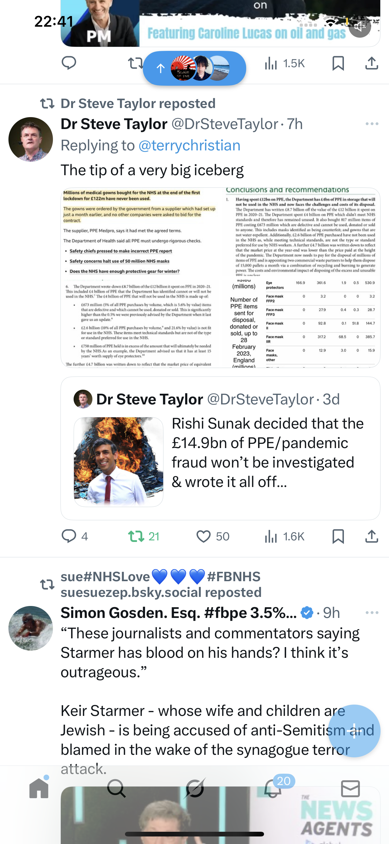This screenshot has height=844, width=389.
Task: Undo repost on Dr Steve Taylor's post
Action: (136, 537)
